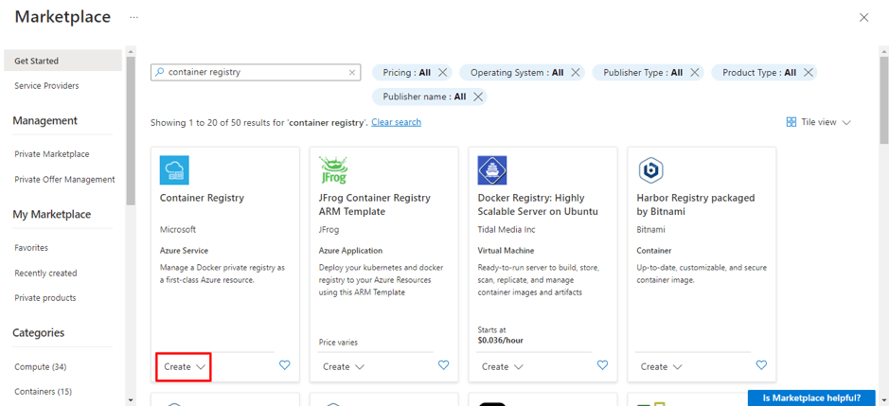The width and height of the screenshot is (889, 406).
Task: Open Harbor Registry packaged by Bitnami title
Action: [x=696, y=204]
